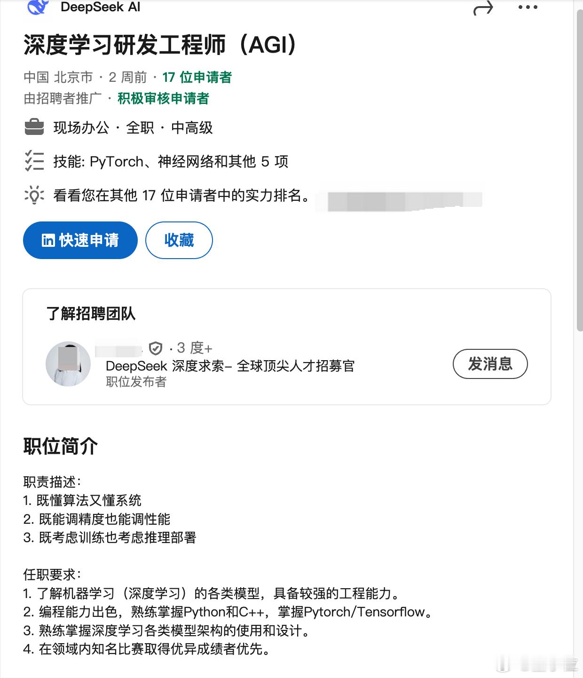Click the 积极审核申请者 status text
This screenshot has height=678, width=583.
(163, 98)
